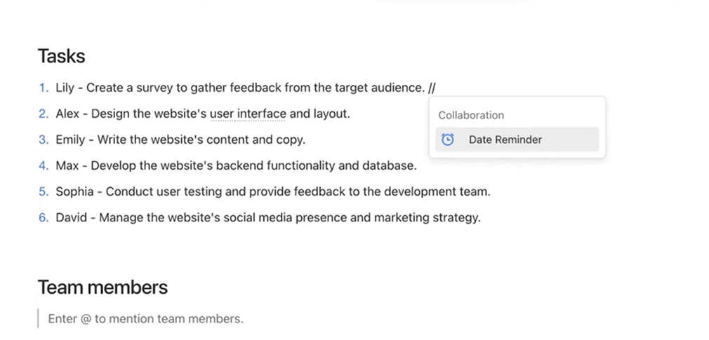Click Max's backend functionality task line
This screenshot has height=340, width=709.
[236, 165]
